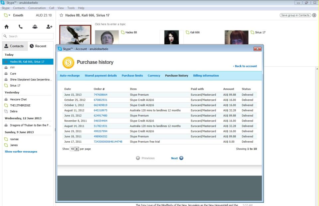Open the Purchase limits tab
Image resolution: width=319 pixels, height=206 pixels.
tap(132, 76)
